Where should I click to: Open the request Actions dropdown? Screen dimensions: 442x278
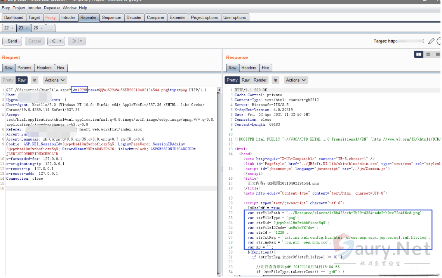click(54, 80)
